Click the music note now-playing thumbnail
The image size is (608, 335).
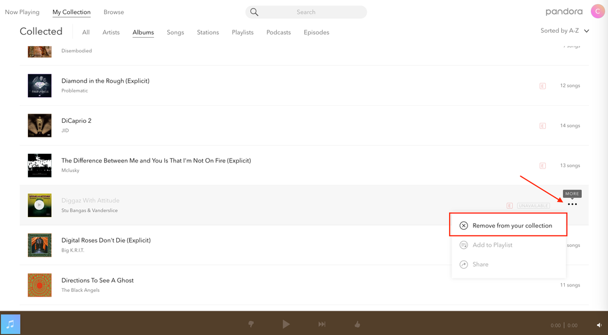(10, 324)
